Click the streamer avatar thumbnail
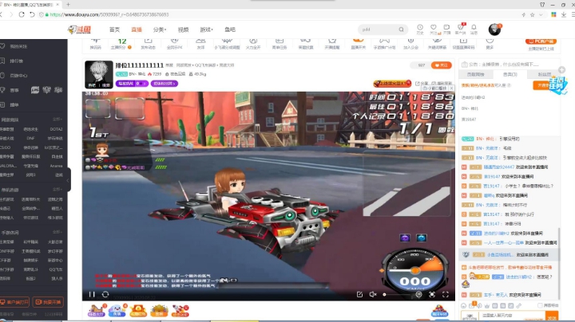This screenshot has height=322, width=575. 99,74
